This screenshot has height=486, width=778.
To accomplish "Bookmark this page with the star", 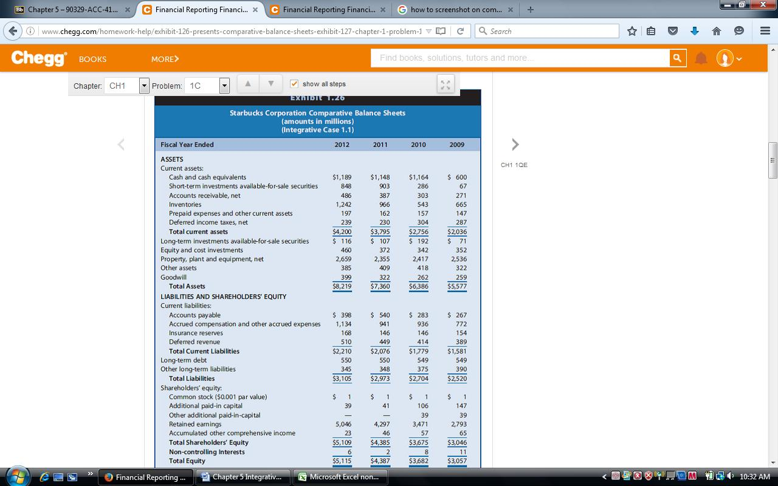I will (x=633, y=31).
